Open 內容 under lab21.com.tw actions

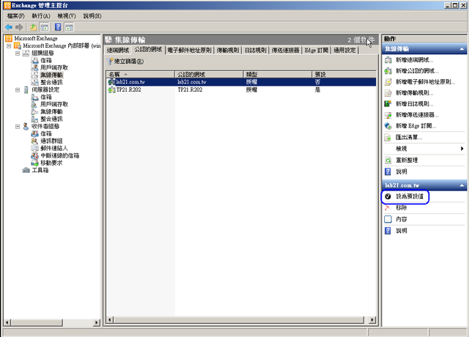[402, 219]
